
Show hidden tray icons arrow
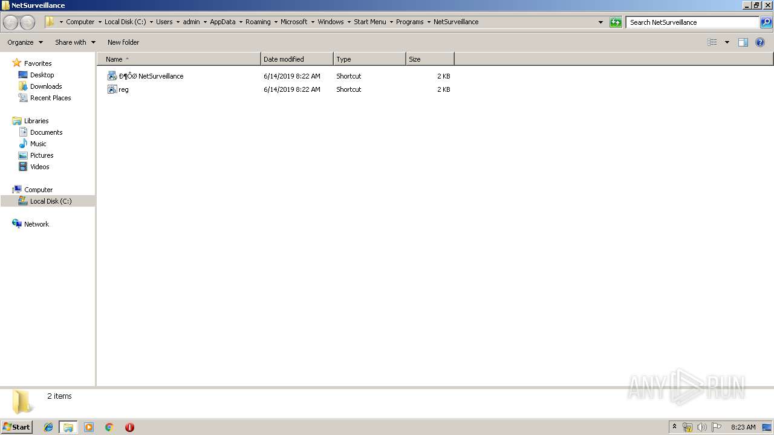click(675, 427)
